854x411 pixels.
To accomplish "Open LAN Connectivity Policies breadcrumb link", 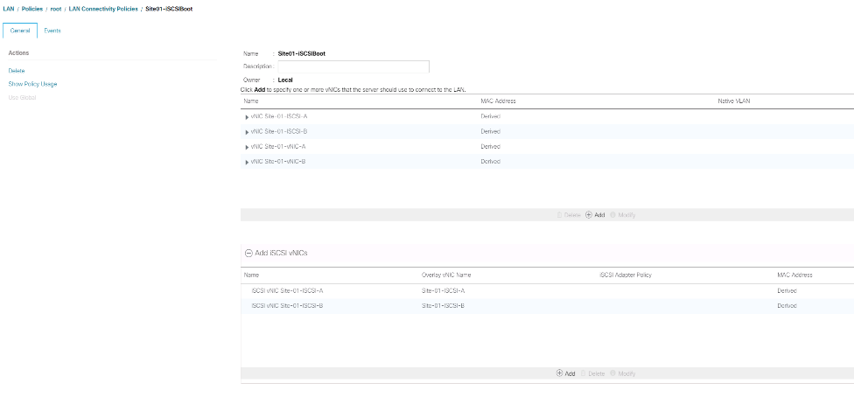I will 101,9.
